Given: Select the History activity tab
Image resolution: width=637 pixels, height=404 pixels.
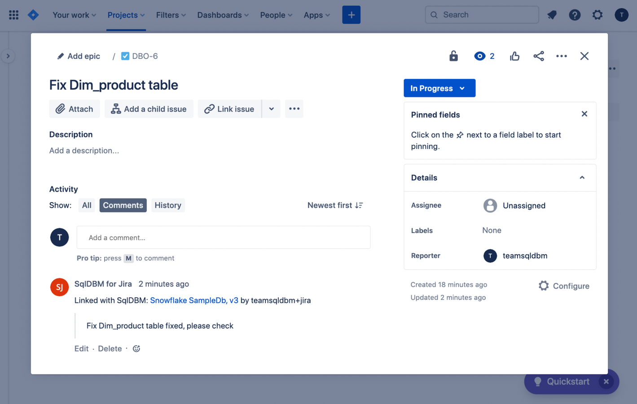Looking at the screenshot, I should [168, 205].
